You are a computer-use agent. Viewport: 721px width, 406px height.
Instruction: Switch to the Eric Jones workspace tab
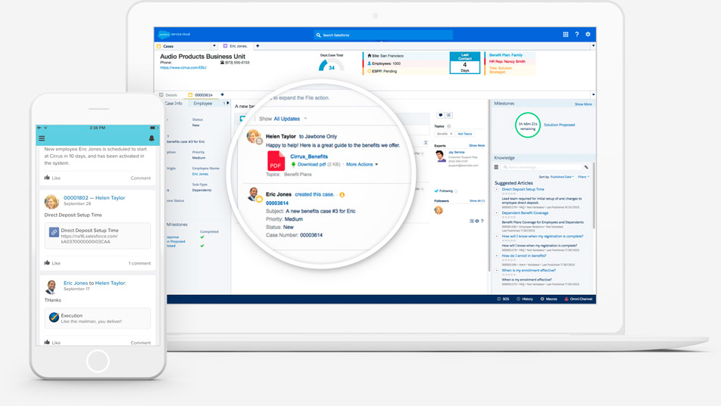236,46
